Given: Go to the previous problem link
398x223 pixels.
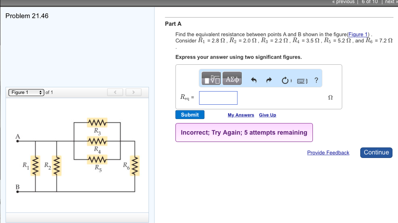Looking at the screenshot, I should tap(343, 2).
